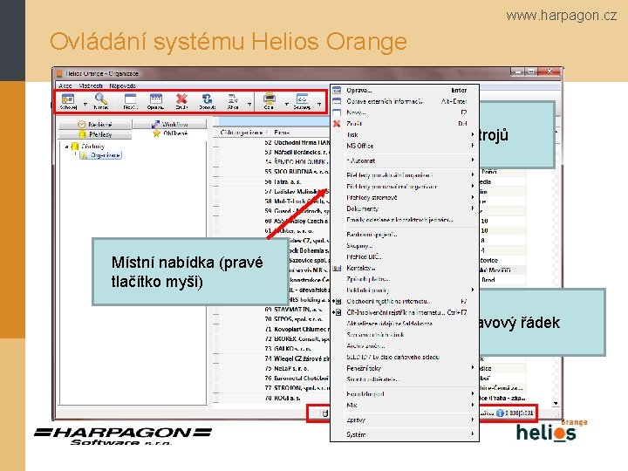Select row '78 ROGI a. s.'
The image size is (628, 471).
275,398
